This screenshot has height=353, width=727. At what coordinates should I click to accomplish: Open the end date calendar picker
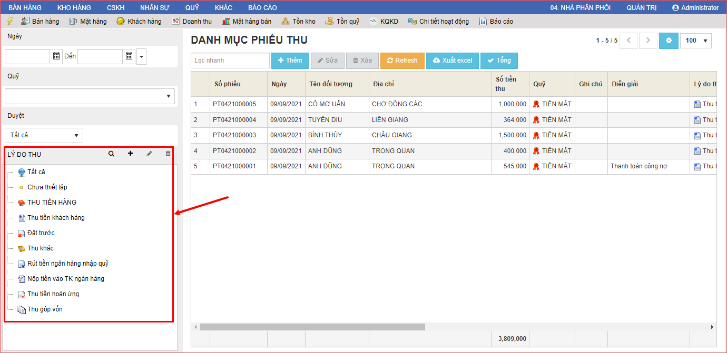pyautogui.click(x=129, y=56)
